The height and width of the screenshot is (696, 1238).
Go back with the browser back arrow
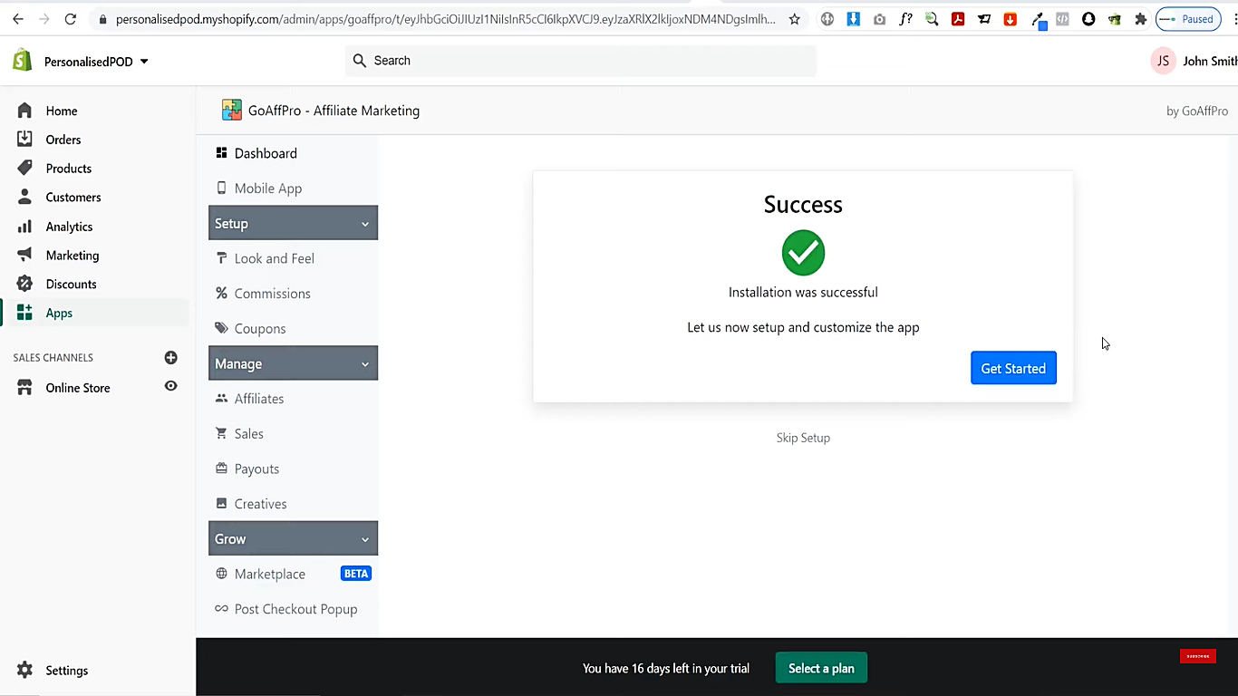tap(18, 19)
